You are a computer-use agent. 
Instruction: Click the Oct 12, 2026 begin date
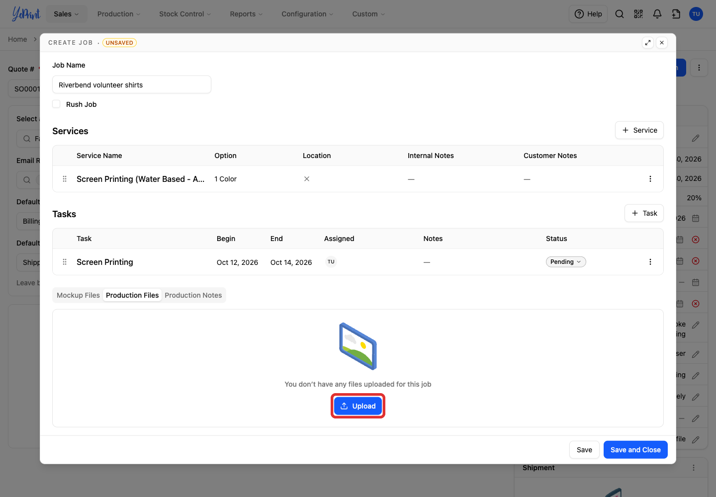point(237,262)
